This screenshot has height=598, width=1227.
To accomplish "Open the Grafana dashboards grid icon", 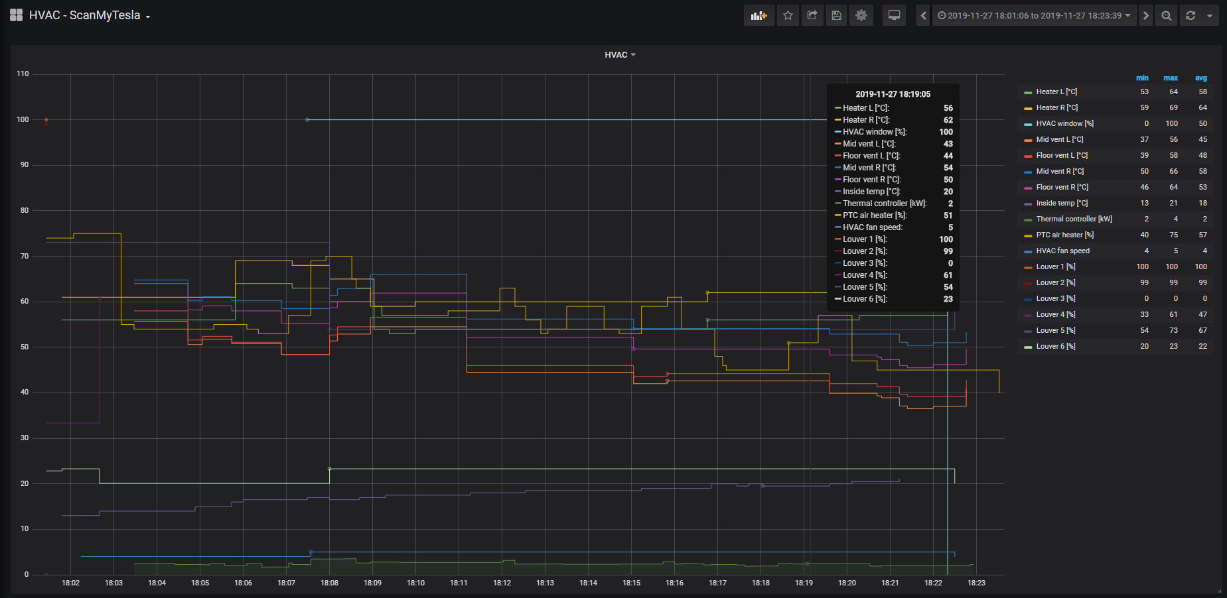I will click(x=16, y=15).
